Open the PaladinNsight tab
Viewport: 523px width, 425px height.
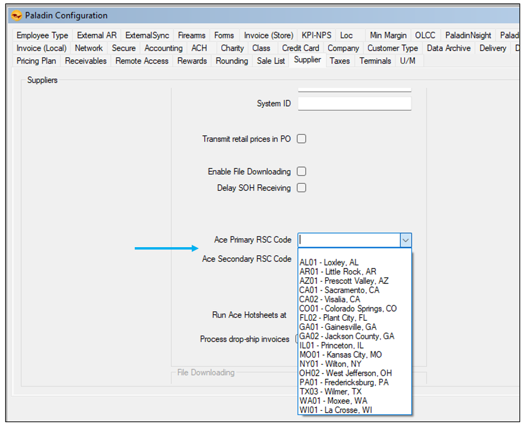(x=468, y=36)
